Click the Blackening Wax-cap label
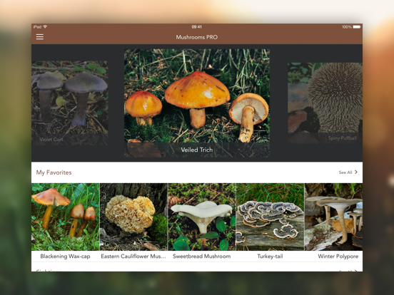The height and width of the screenshot is (295, 394). click(x=66, y=257)
